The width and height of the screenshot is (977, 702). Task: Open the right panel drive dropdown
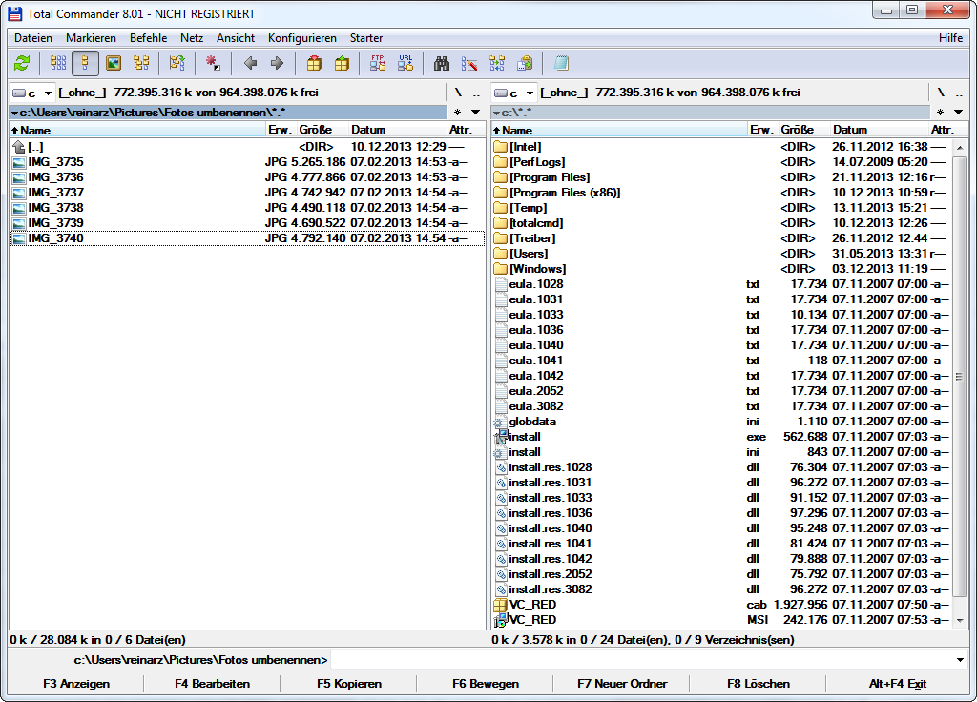[x=514, y=93]
